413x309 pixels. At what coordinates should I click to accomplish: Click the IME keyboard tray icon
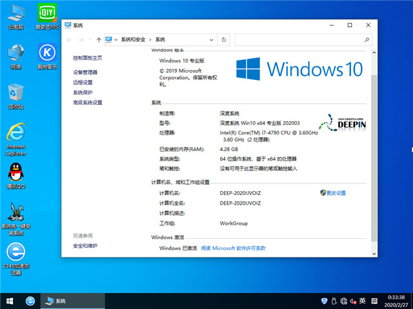(x=374, y=301)
